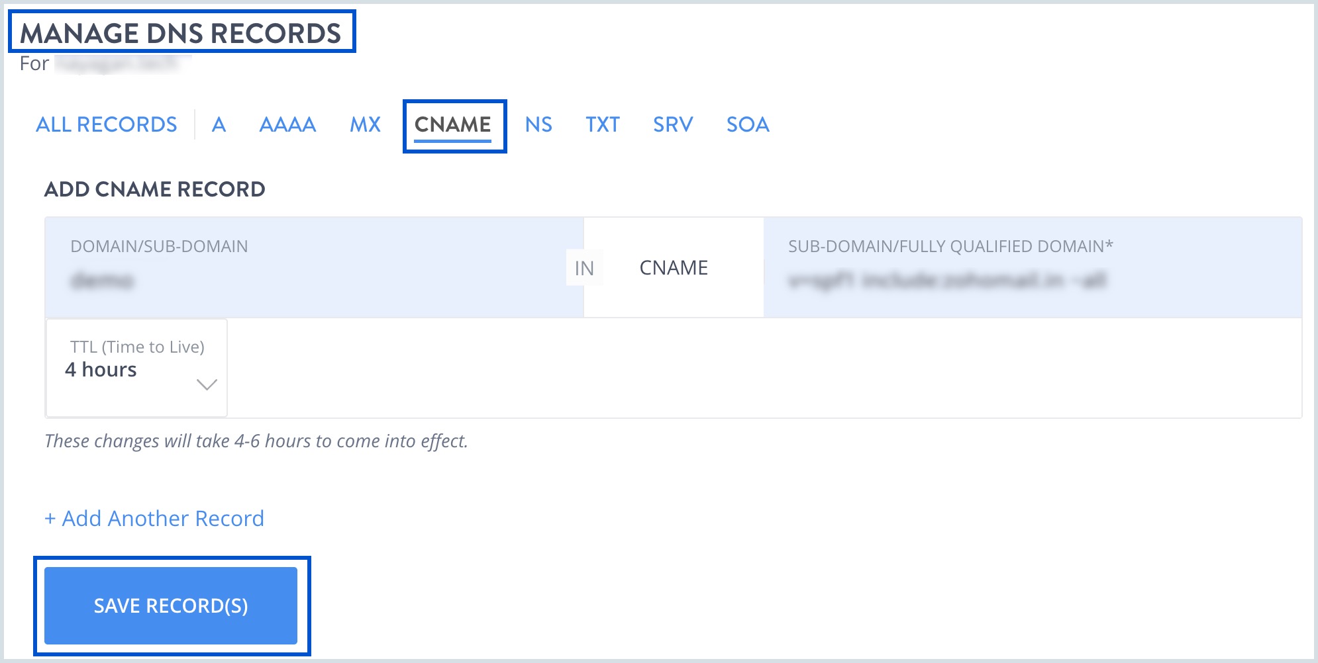1318x663 pixels.
Task: Go to the MX records tab
Action: [365, 124]
